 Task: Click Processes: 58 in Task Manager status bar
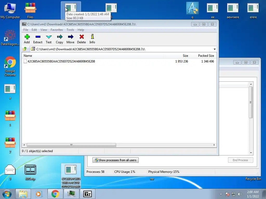pos(95,172)
